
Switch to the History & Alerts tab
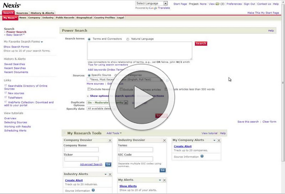coord(42,13)
